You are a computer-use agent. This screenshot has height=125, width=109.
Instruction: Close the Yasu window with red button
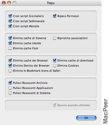point(4,3)
